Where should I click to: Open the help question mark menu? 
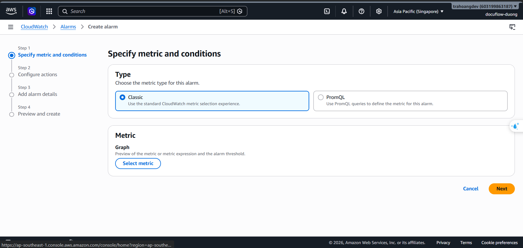point(361,11)
